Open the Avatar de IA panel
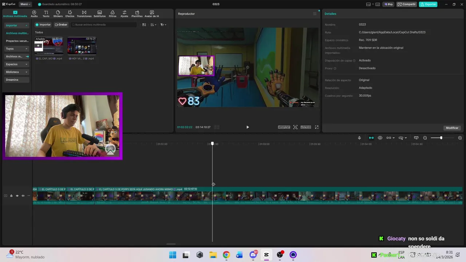This screenshot has height=262, width=466. (152, 14)
